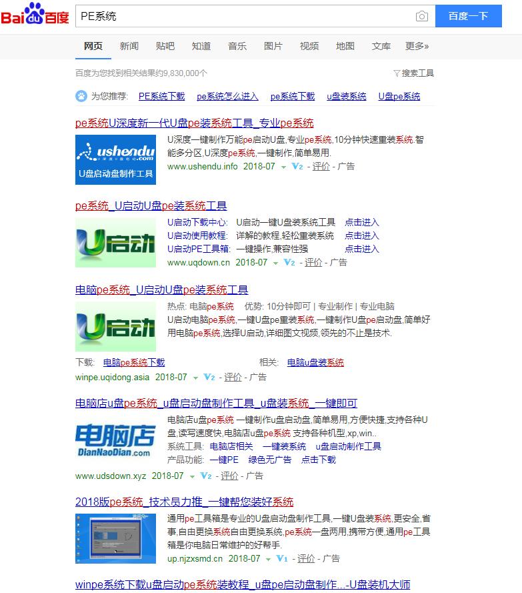Switch to the 知道 tab
This screenshot has height=593, width=522.
(201, 46)
